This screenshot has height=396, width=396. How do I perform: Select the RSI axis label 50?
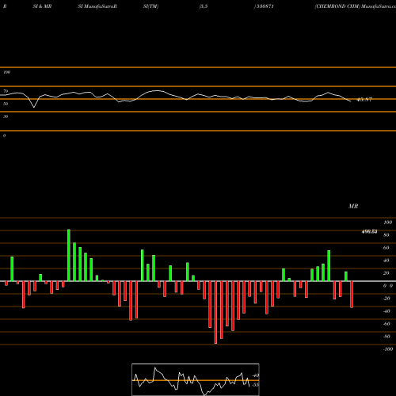pos(6,104)
